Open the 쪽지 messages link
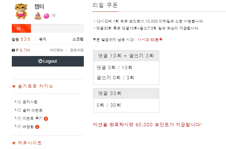 [42, 39]
